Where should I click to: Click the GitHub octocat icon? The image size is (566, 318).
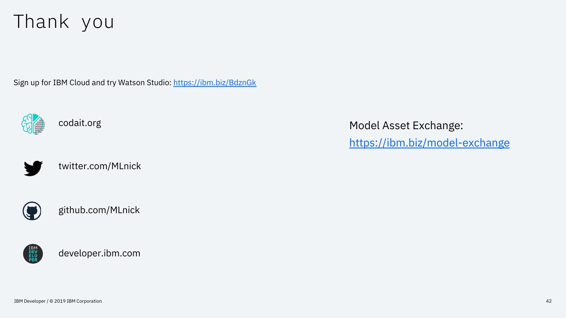(x=32, y=211)
